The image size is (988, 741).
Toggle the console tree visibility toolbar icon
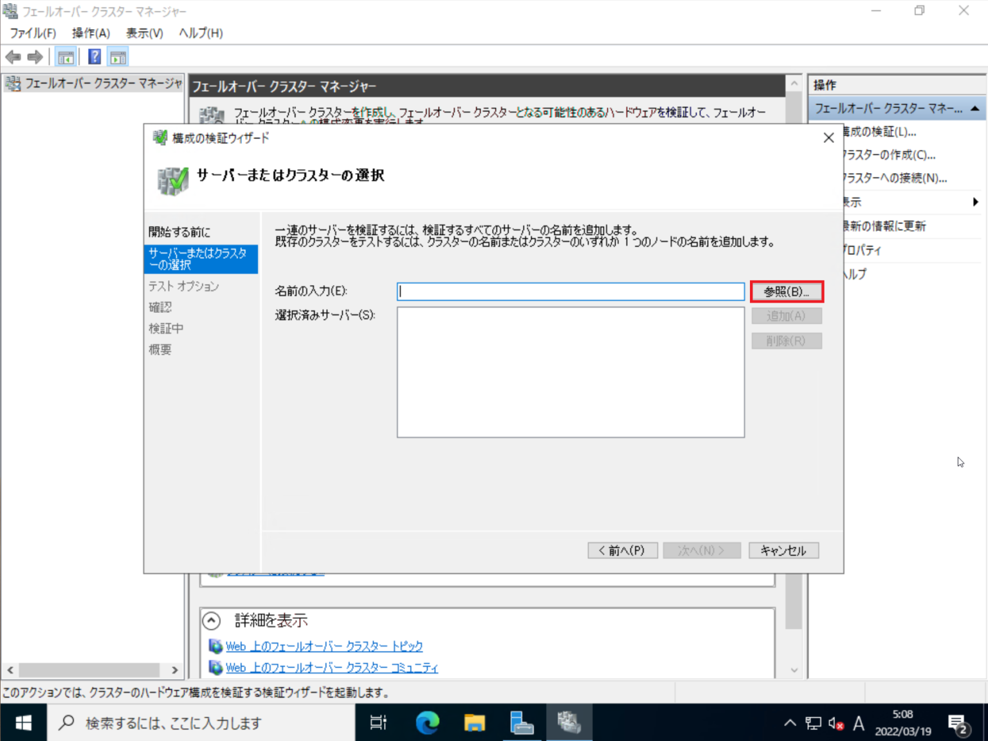(x=65, y=57)
